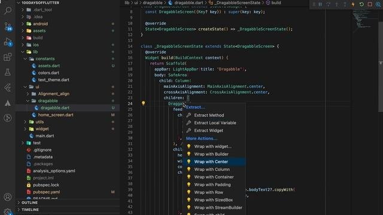Open assets.dart file
This screenshot has height=215, width=383.
point(49,66)
